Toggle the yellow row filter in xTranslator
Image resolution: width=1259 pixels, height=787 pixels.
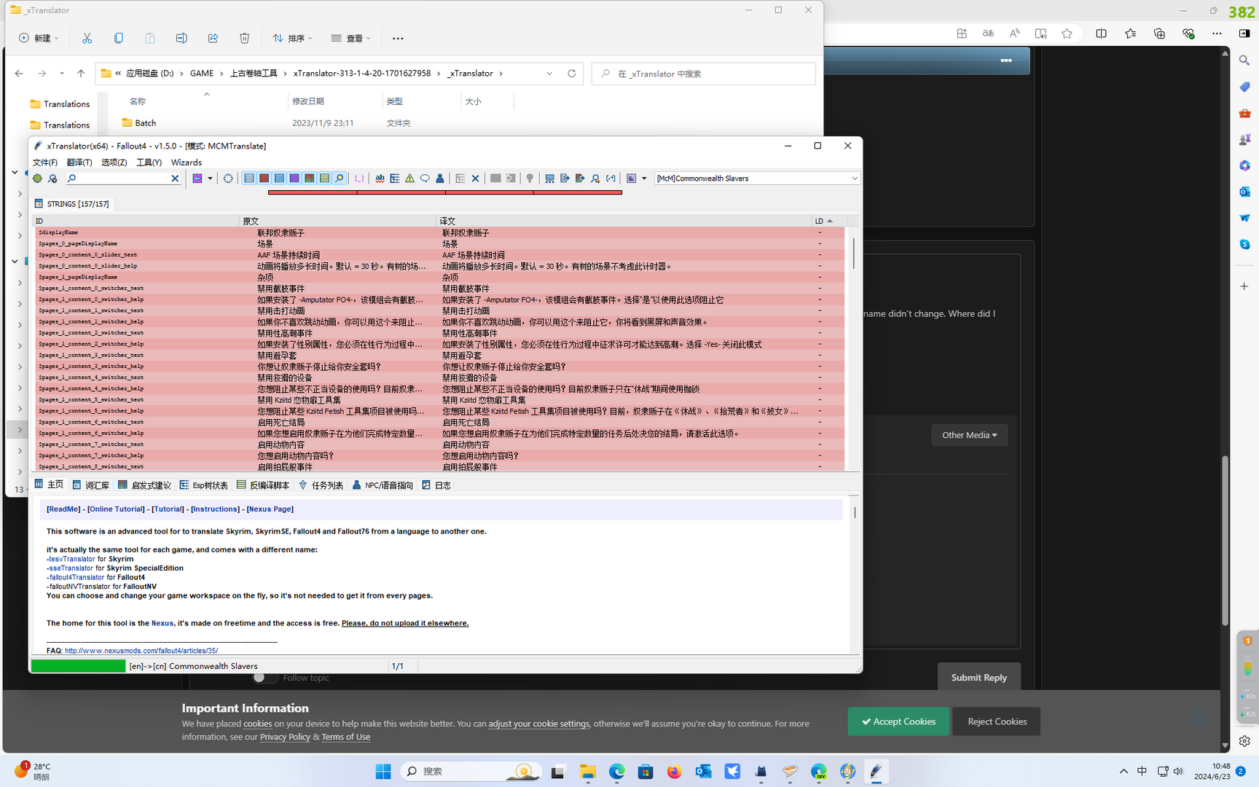coord(324,179)
